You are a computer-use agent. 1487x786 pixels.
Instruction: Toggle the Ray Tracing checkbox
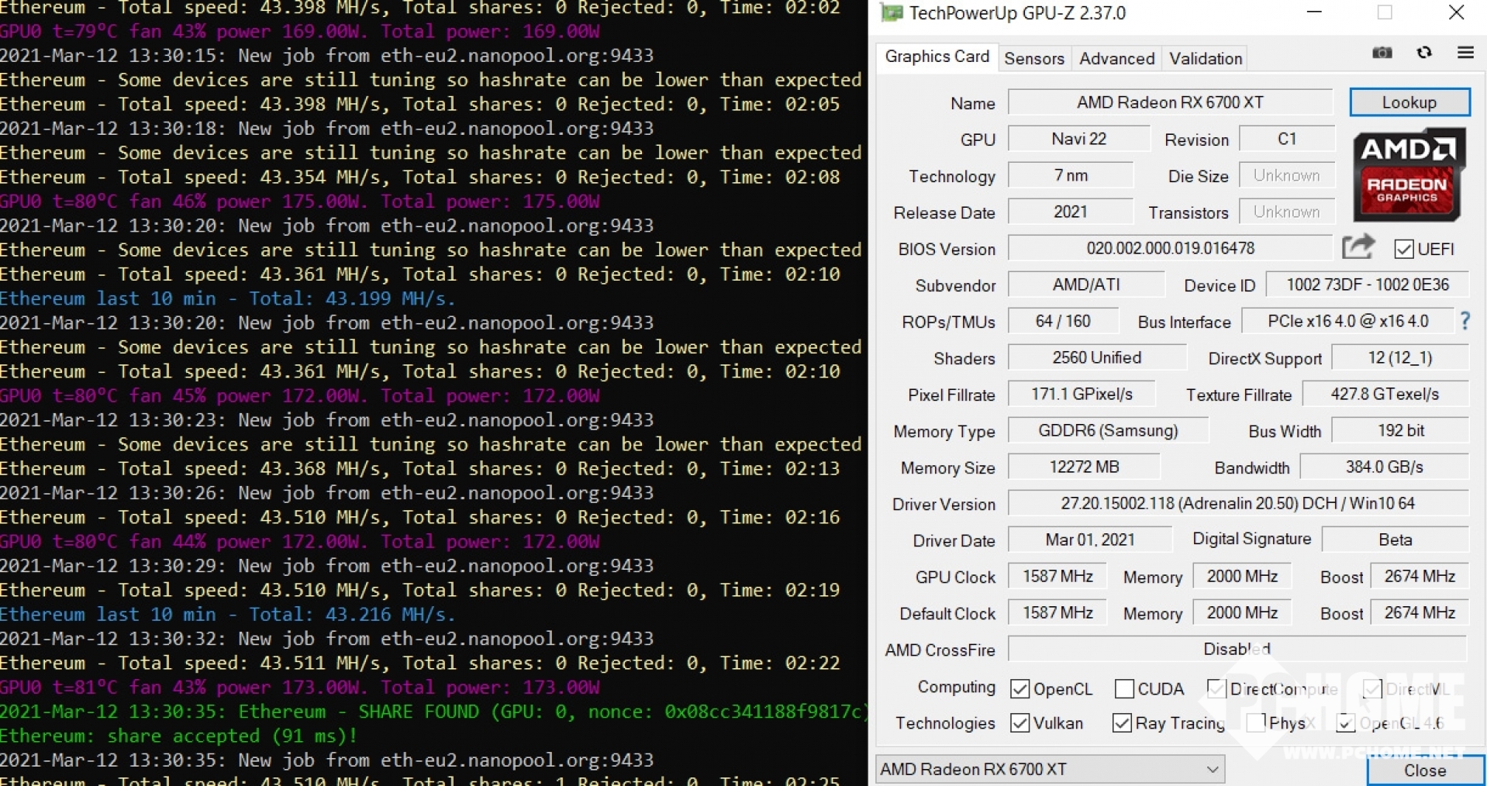click(x=1121, y=723)
